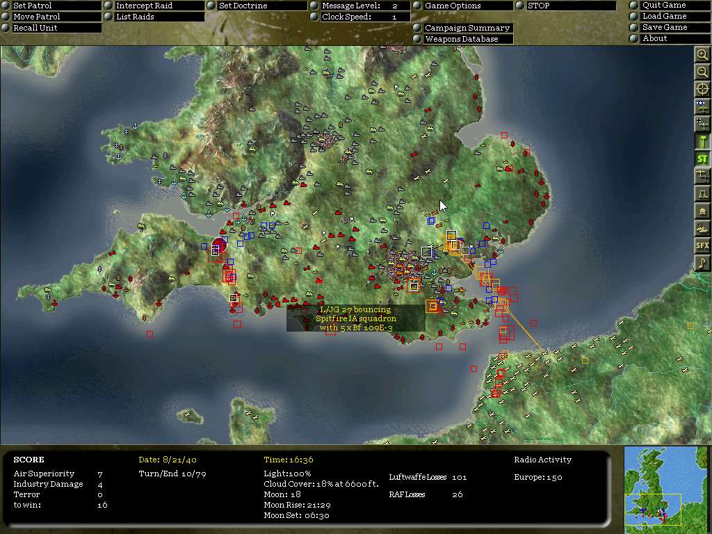
Task: Click the ships display icon
Action: [702, 228]
